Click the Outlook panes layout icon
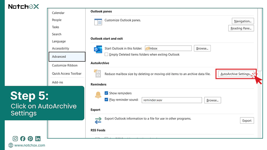The image size is (267, 150). (98, 22)
